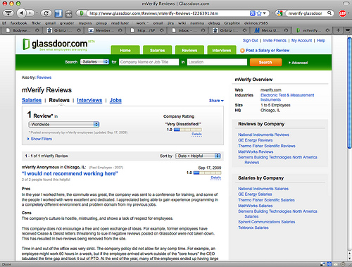Click the site identity icon in address bar
352x267 pixels.
82,13
